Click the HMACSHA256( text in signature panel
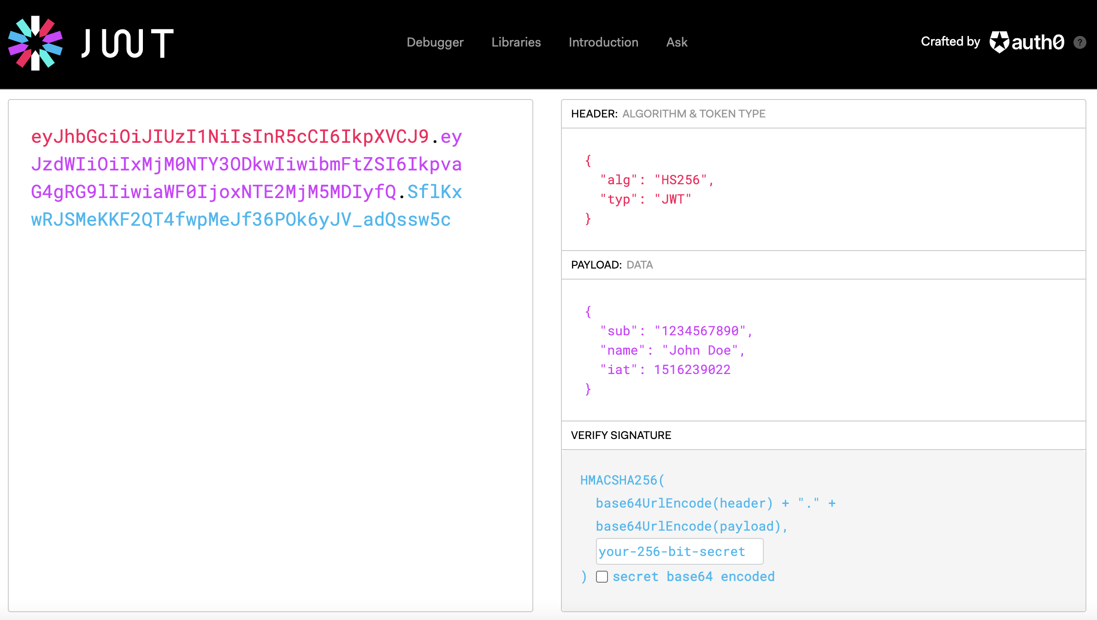The height and width of the screenshot is (620, 1097). 622,480
